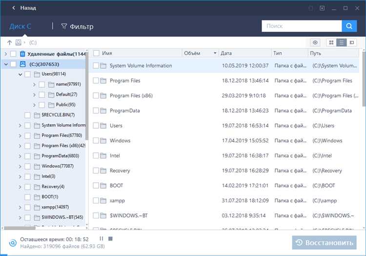The width and height of the screenshot is (366, 256).
Task: Check the (C:)(307653) tree checkbox
Action: click(13, 64)
